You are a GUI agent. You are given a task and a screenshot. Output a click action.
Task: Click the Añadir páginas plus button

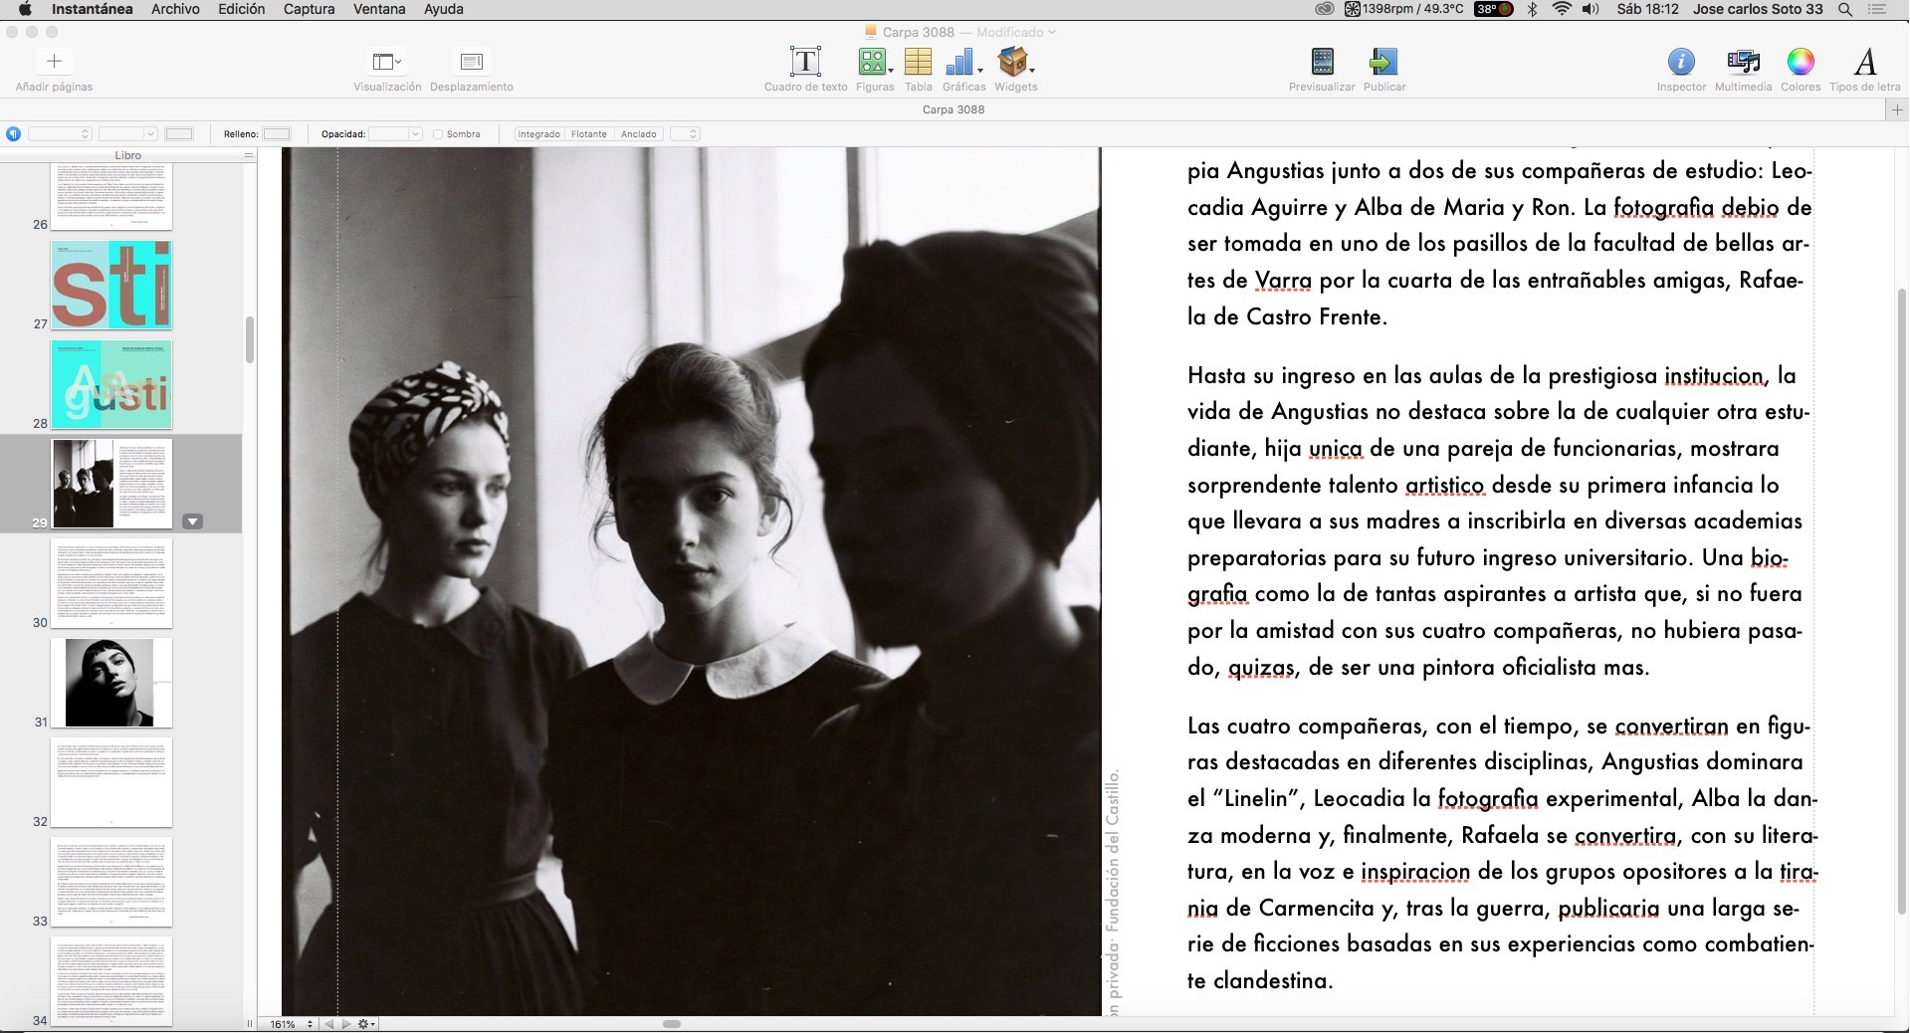coord(54,62)
